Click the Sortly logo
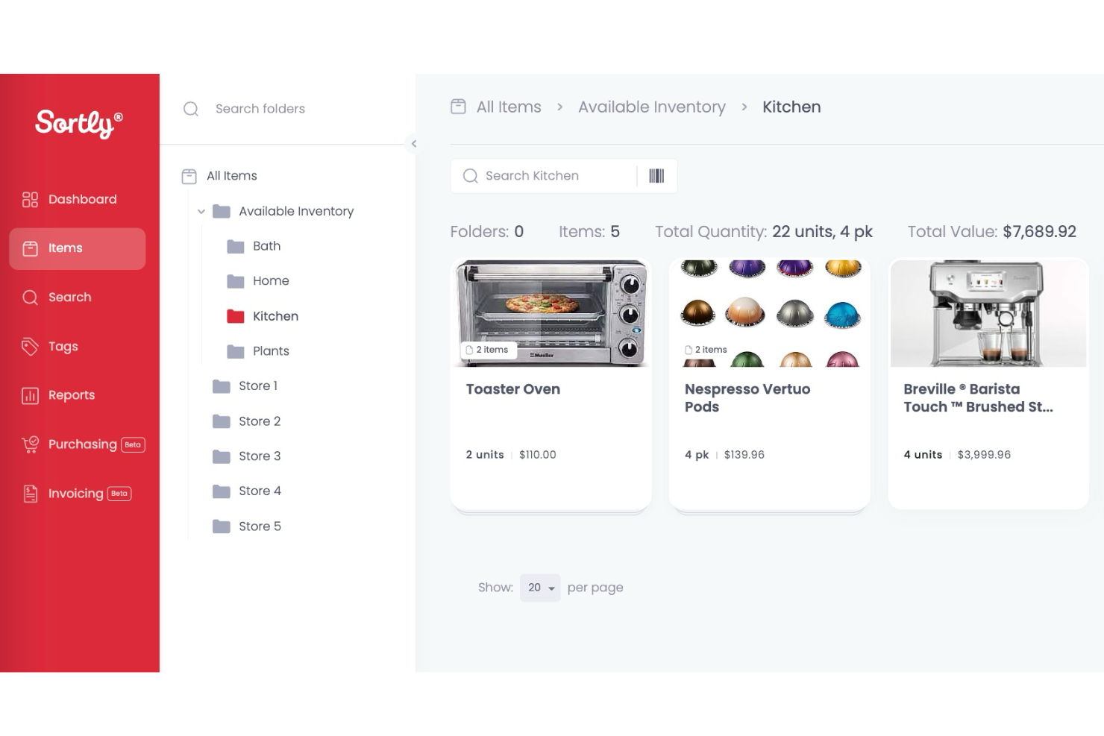This screenshot has height=736, width=1104. point(79,123)
